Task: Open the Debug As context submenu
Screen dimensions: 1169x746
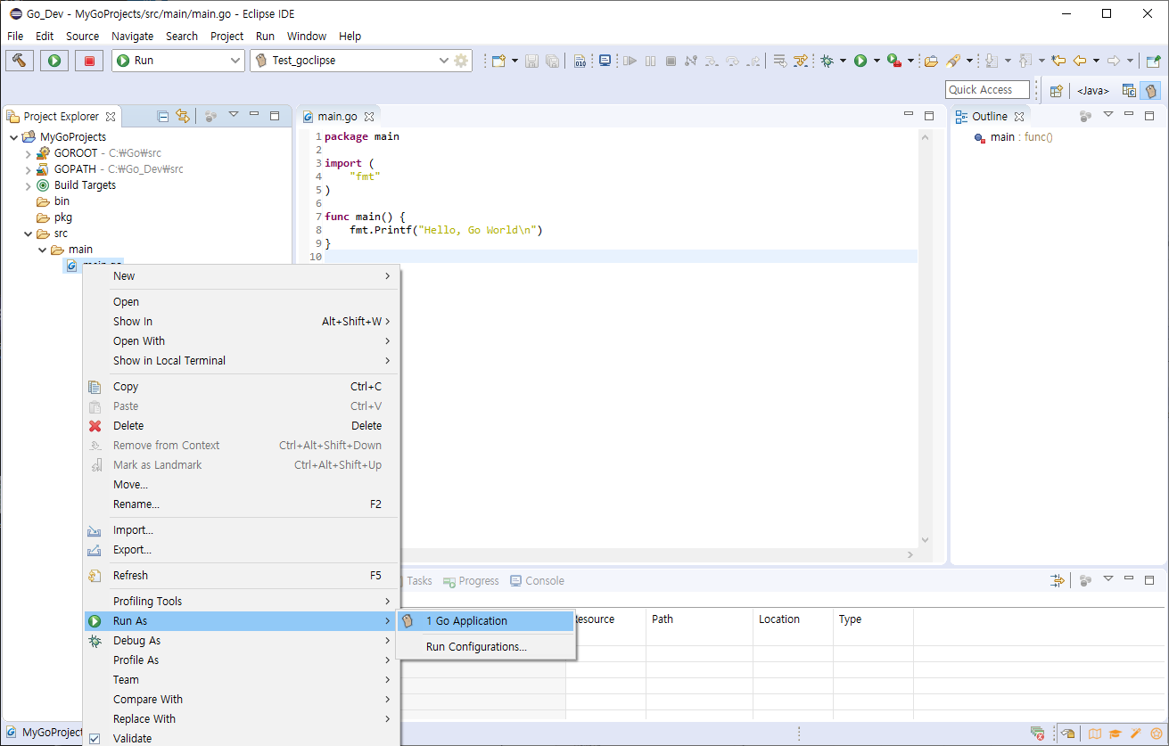Action: (x=241, y=641)
